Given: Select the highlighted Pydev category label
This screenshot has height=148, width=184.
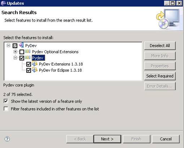Looking at the screenshot, I should (x=38, y=58).
